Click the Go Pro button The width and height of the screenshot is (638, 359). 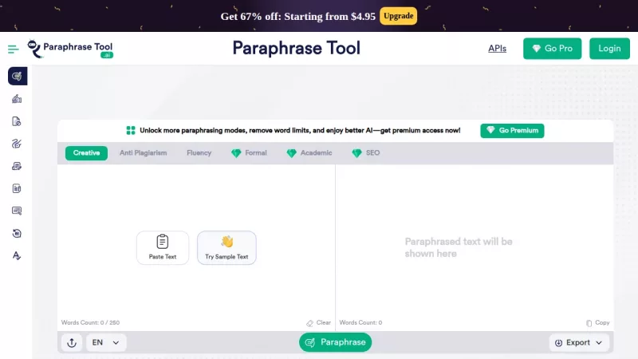click(x=552, y=49)
